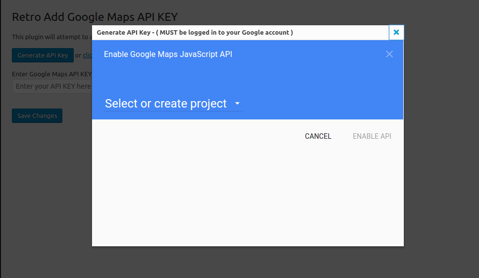Open the Select or create project dropdown
This screenshot has width=479, height=278.
(x=173, y=104)
